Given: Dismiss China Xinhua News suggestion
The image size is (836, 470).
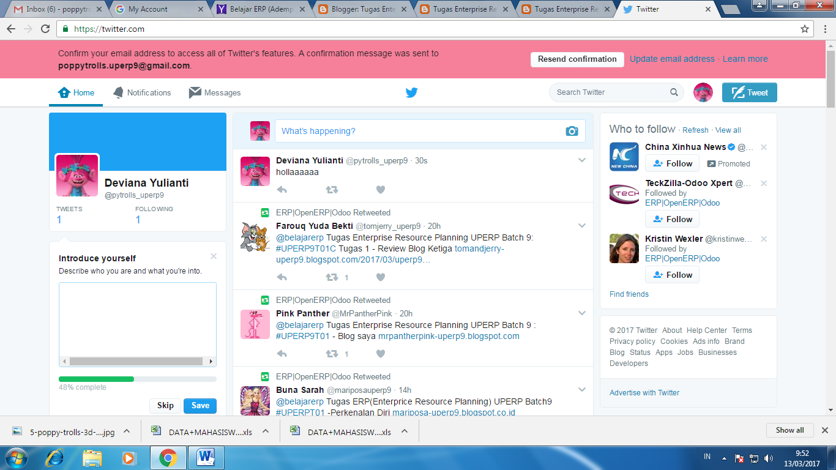Looking at the screenshot, I should (x=764, y=147).
